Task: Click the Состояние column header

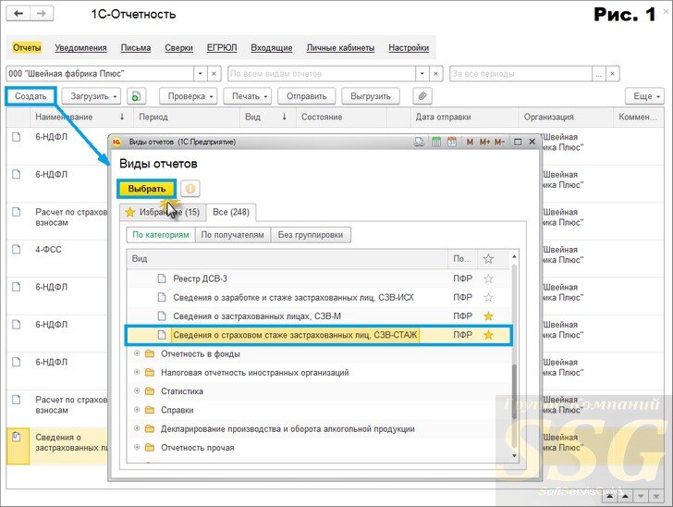Action: coord(341,117)
